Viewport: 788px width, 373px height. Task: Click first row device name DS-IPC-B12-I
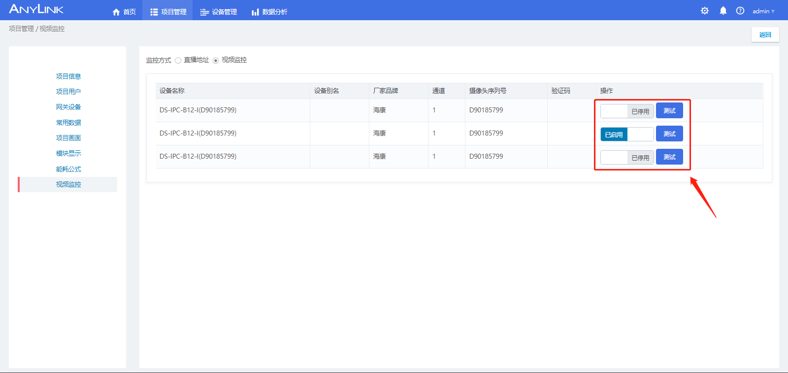[198, 110]
